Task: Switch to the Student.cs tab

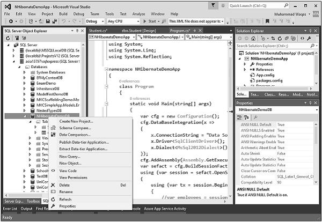Action: (x=98, y=31)
